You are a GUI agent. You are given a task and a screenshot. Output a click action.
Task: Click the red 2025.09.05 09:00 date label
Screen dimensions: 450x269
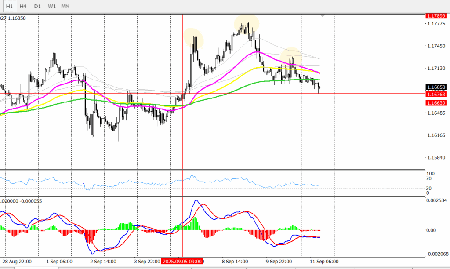click(182, 261)
